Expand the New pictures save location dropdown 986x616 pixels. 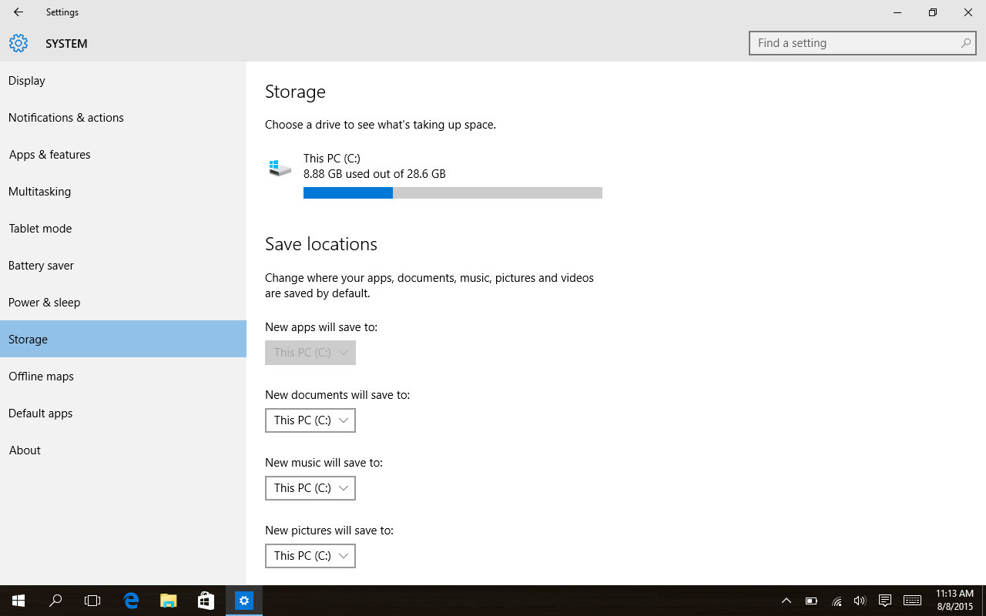coord(310,556)
